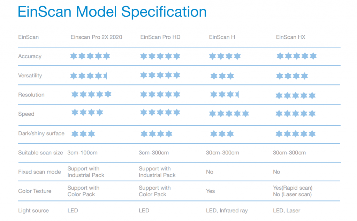The width and height of the screenshot is (357, 221).
Task: Click the 3cm-100cm scan size value
Action: 82,153
